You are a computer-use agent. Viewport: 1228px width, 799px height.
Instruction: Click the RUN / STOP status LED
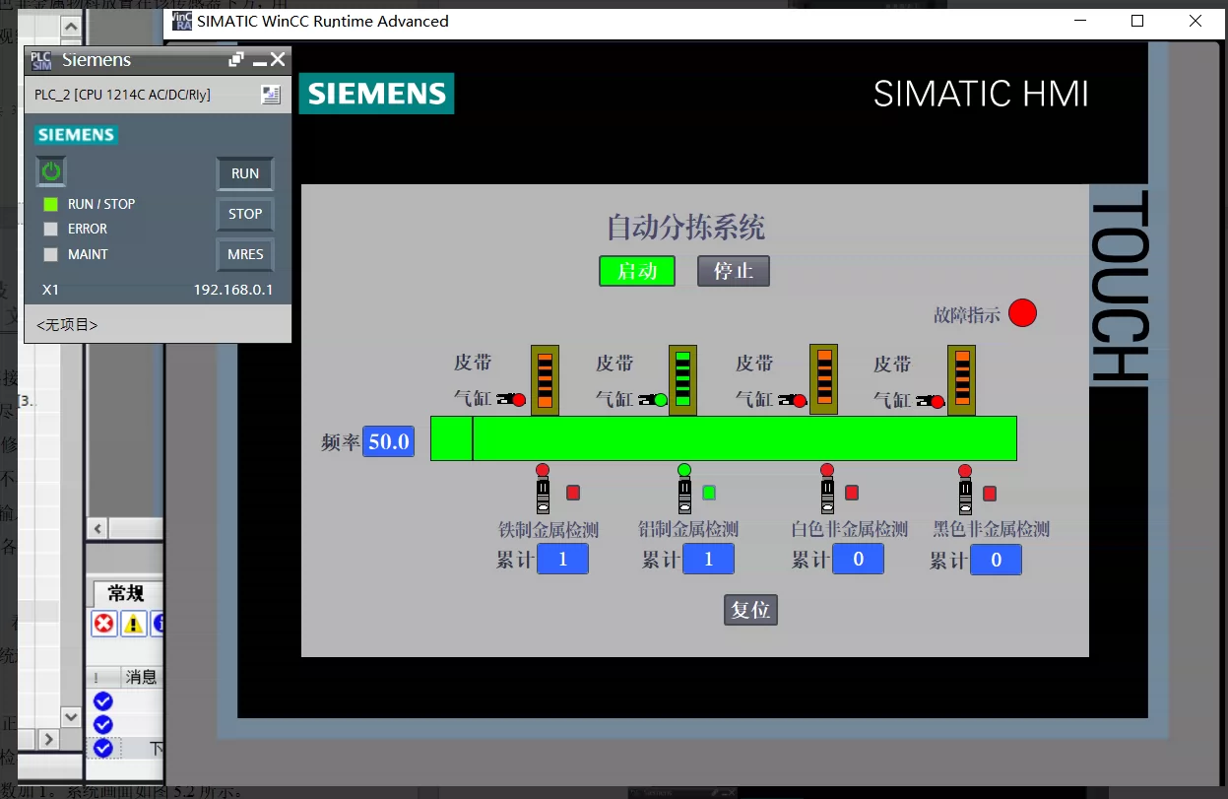coord(51,204)
